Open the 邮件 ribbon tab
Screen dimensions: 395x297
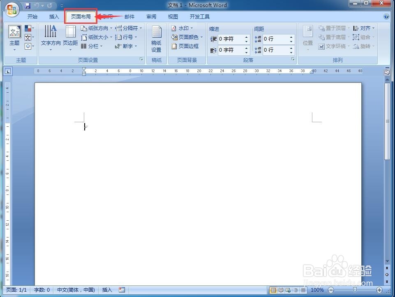click(x=129, y=16)
